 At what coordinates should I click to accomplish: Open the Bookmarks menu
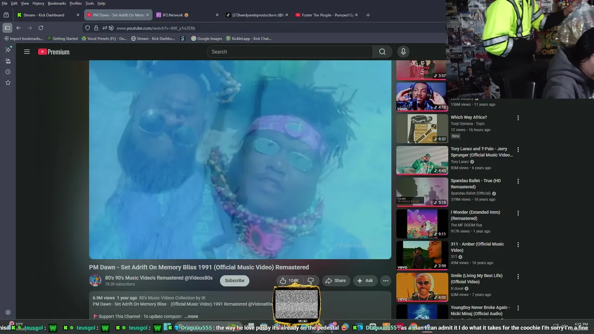(57, 3)
